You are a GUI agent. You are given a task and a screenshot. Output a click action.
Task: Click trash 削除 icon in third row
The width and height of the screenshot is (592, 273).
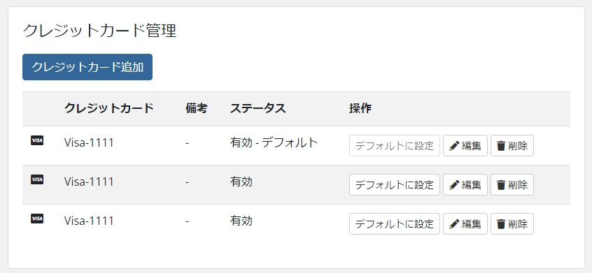pos(501,224)
